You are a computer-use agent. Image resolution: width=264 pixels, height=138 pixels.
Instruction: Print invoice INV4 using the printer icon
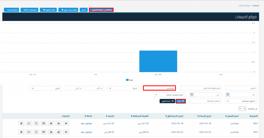pos(59,123)
